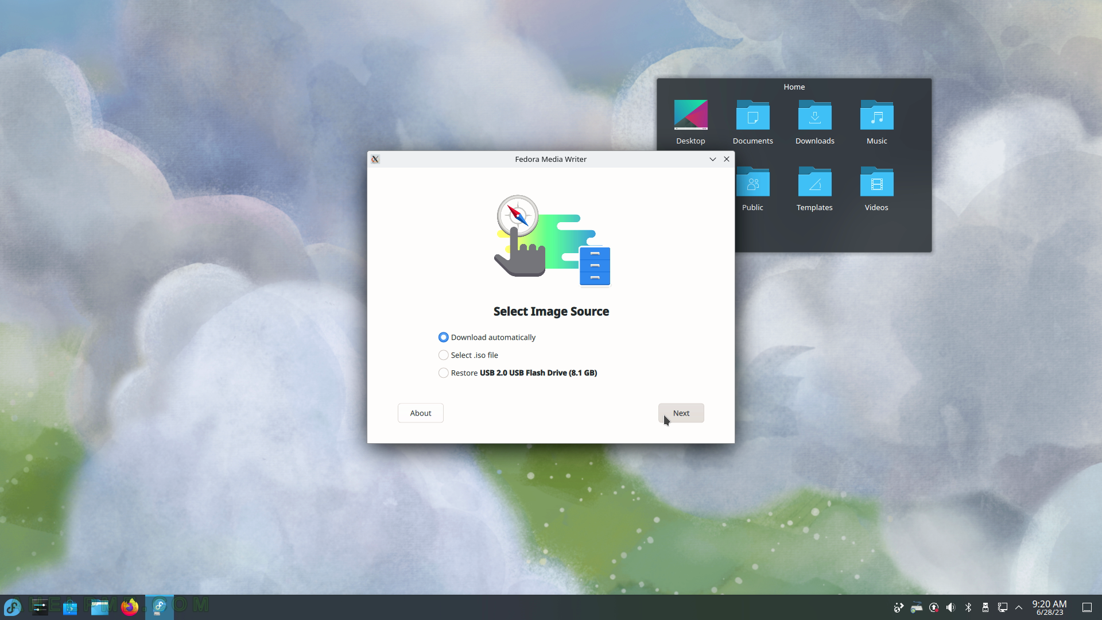Open the Templates folder in Home widget
Image resolution: width=1102 pixels, height=620 pixels.
coord(814,189)
